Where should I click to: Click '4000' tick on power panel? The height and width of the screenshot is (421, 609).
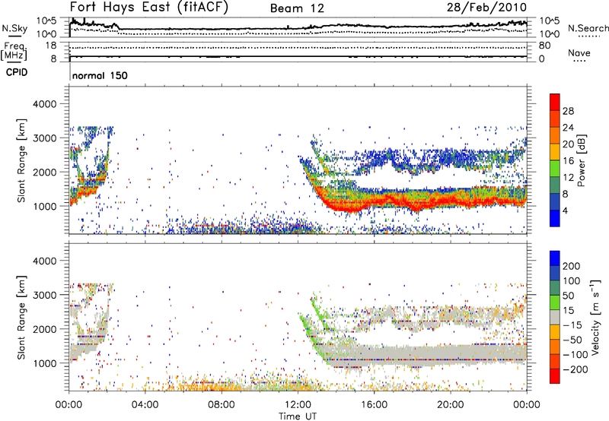pos(44,104)
